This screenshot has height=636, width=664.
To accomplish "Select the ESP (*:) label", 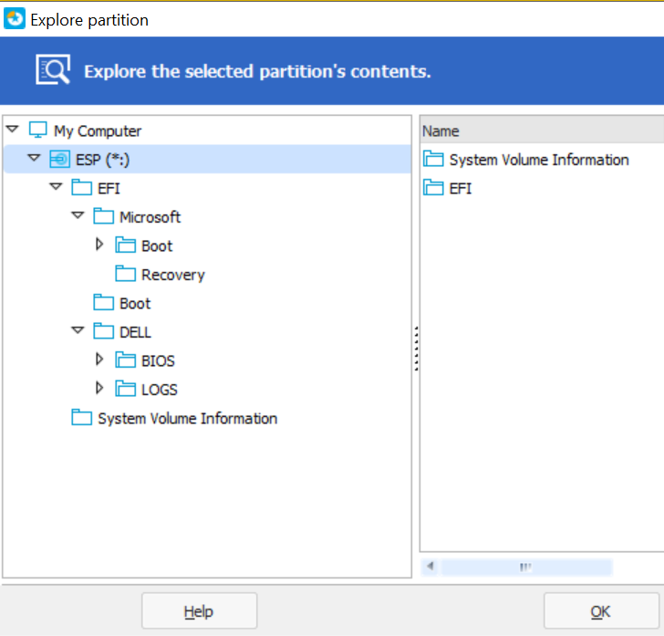I will coord(102,160).
